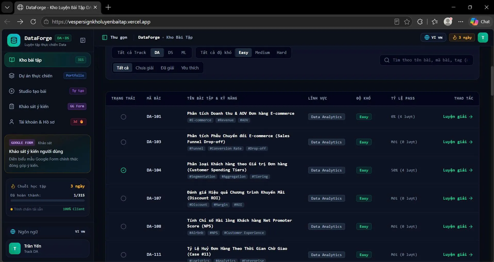Click the browser refresh icon
The height and width of the screenshot is (262, 494).
[33, 22]
